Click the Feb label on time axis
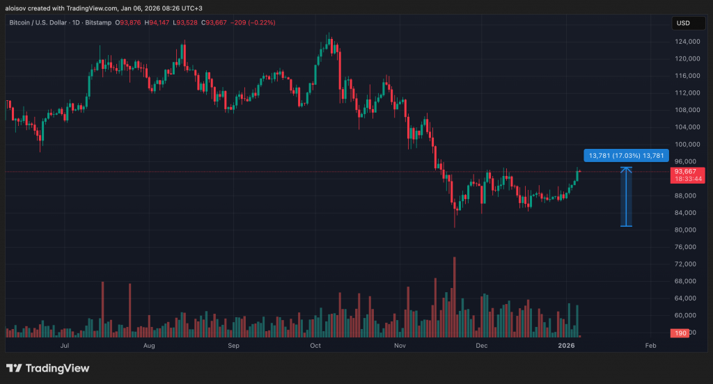The width and height of the screenshot is (713, 384). (x=650, y=345)
